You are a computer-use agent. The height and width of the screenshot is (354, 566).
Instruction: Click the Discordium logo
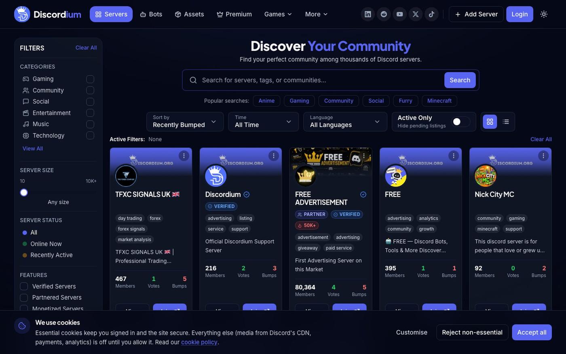(x=48, y=14)
